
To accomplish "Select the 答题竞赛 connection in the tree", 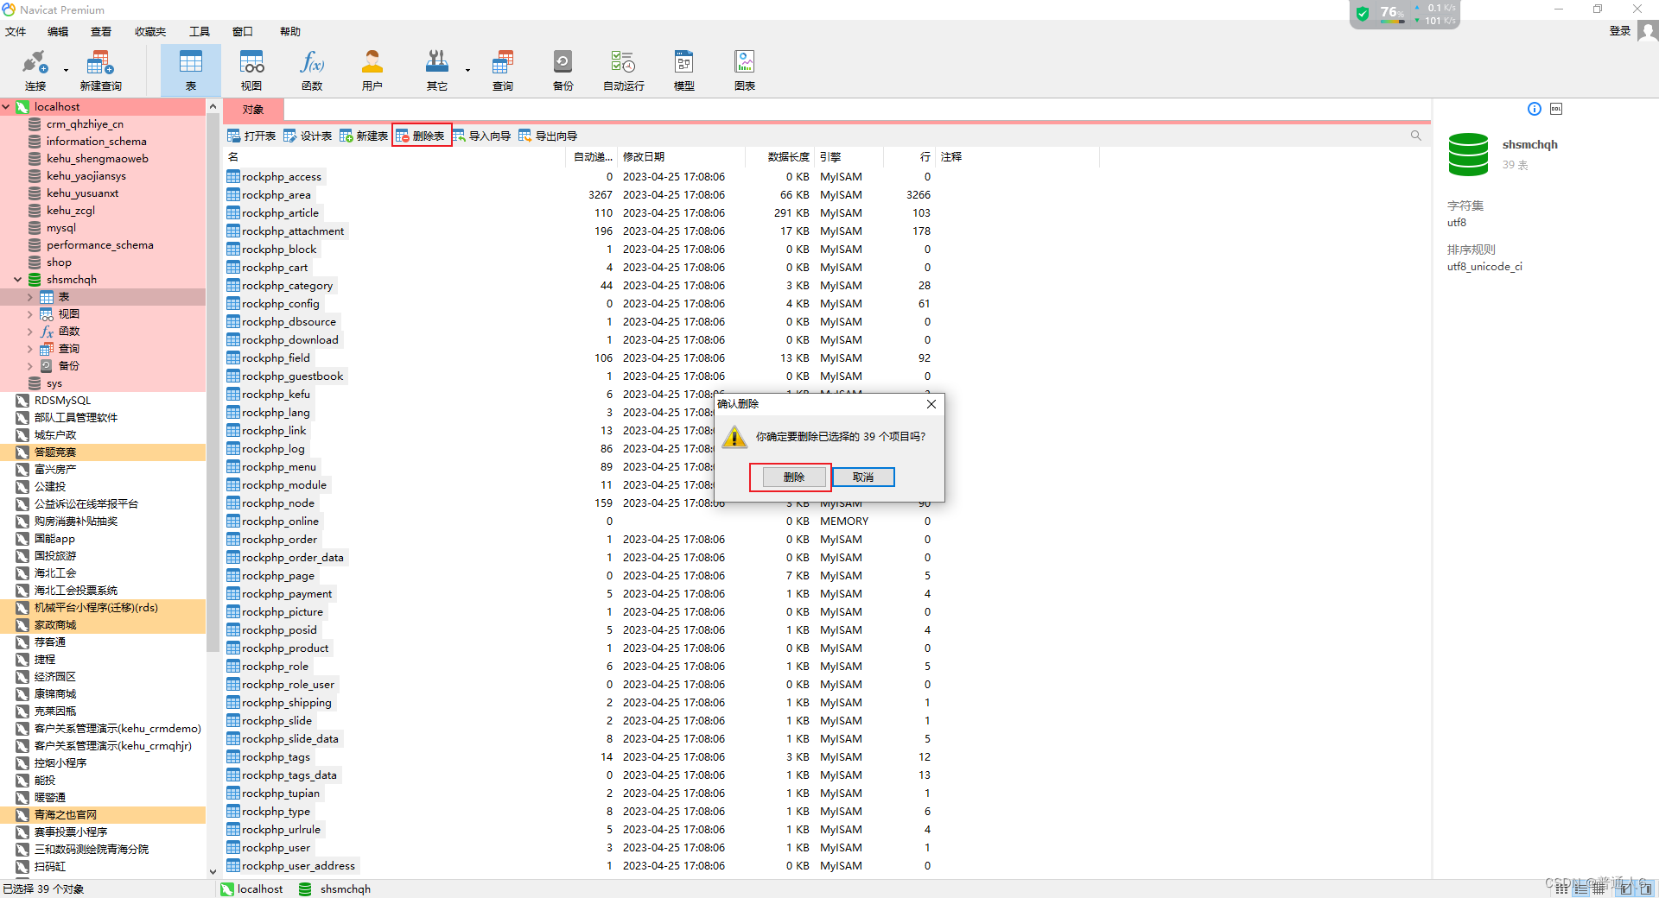I will point(55,452).
